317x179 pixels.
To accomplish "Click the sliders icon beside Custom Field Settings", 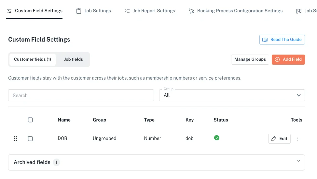I will coord(9,11).
